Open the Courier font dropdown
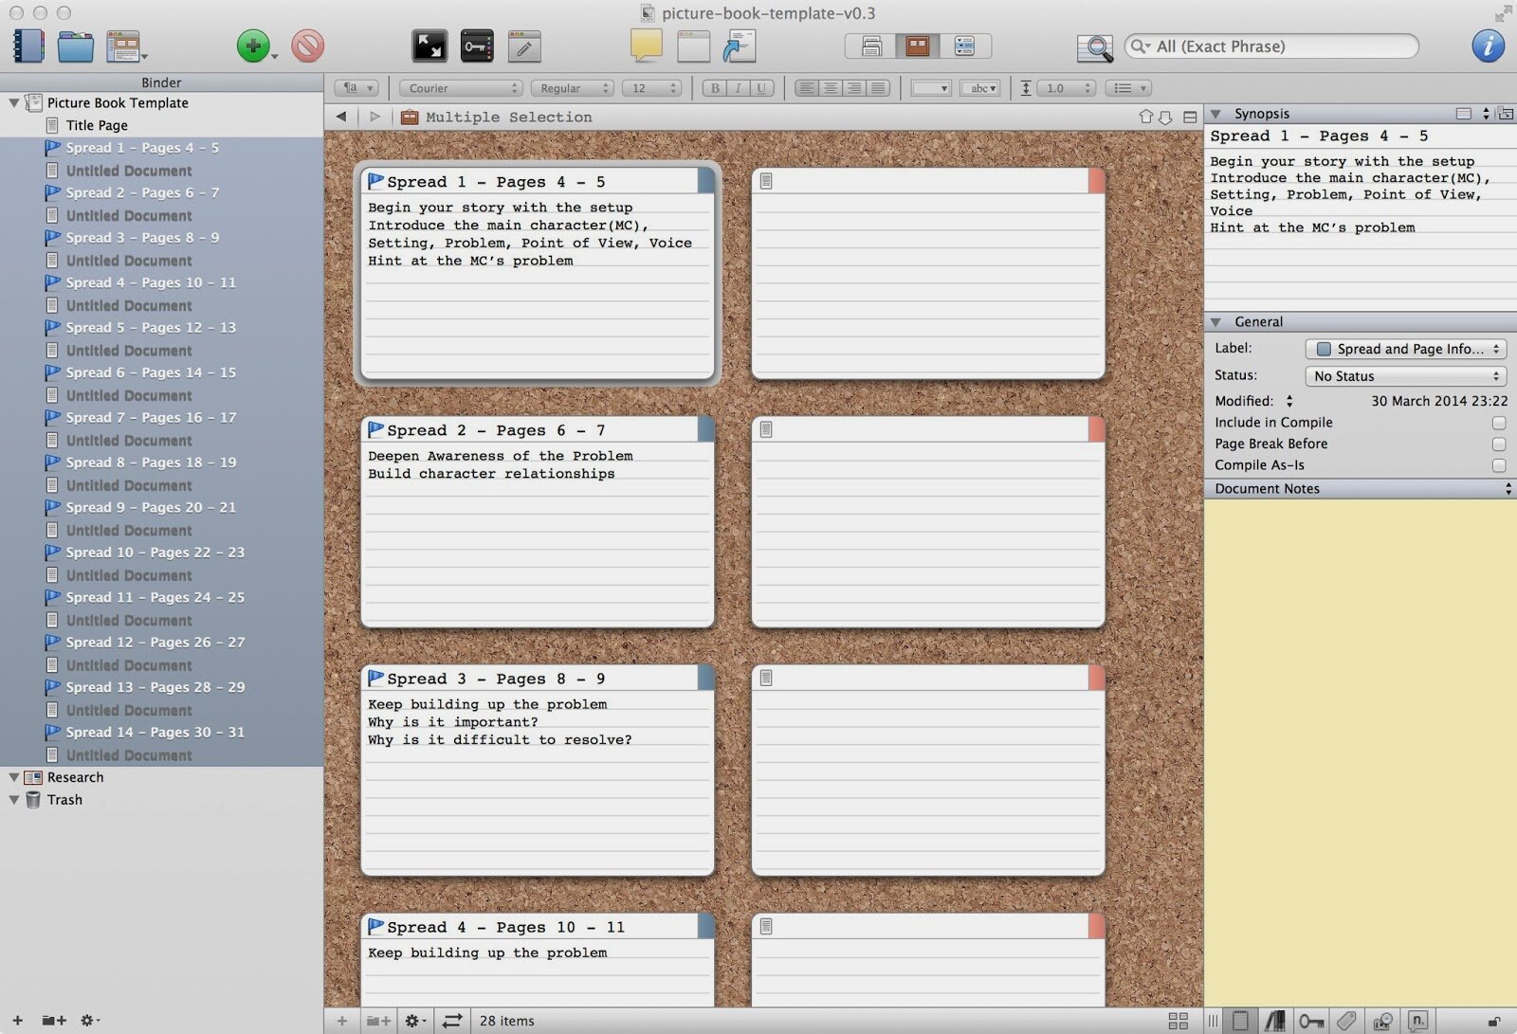 pos(461,88)
